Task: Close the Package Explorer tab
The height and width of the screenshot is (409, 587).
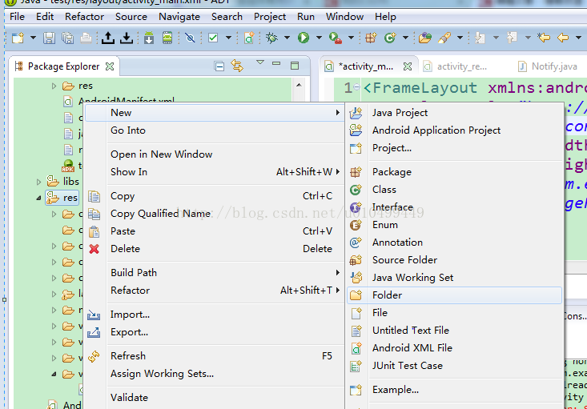Action: tap(110, 66)
